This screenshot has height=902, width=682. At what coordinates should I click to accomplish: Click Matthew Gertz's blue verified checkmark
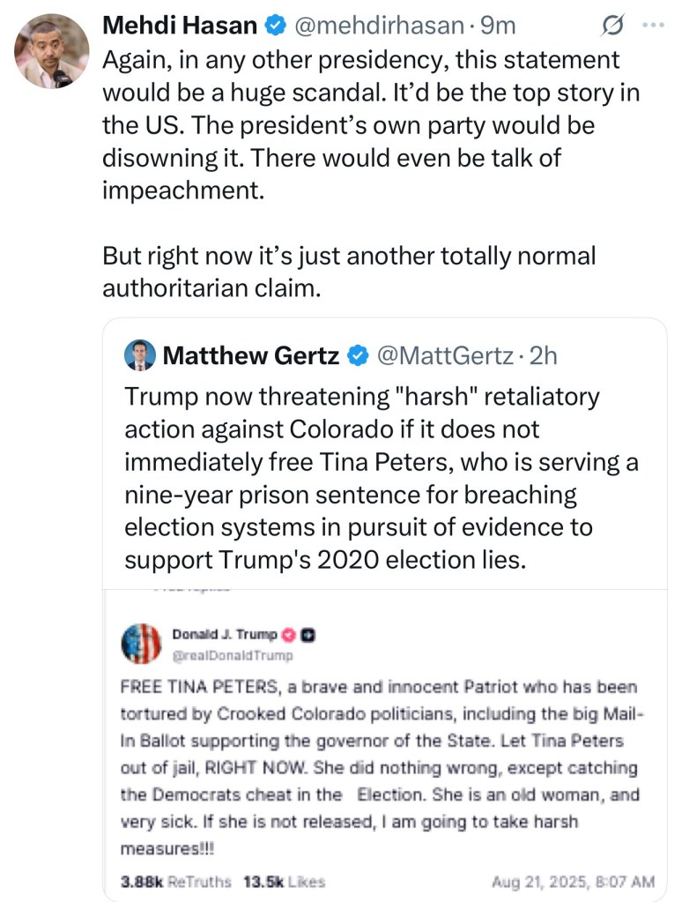[x=357, y=355]
